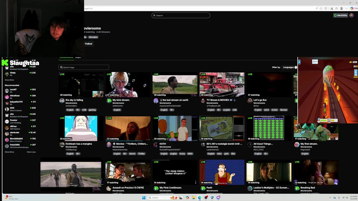Screen dimensions: 358x201
Task: Expand Show More under Vitaly
Action: coord(9,80)
